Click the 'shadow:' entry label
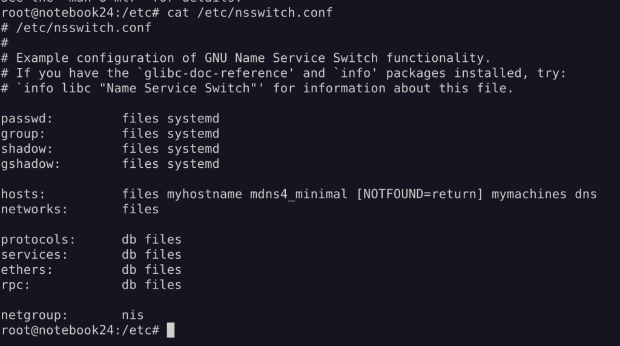Image resolution: width=620 pixels, height=346 pixels. (27, 149)
